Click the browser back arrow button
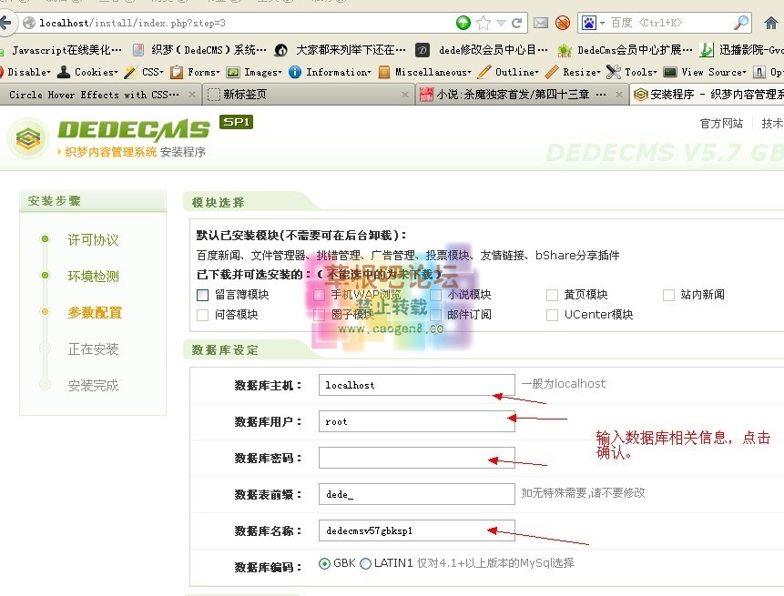The image size is (784, 596). click(8, 22)
